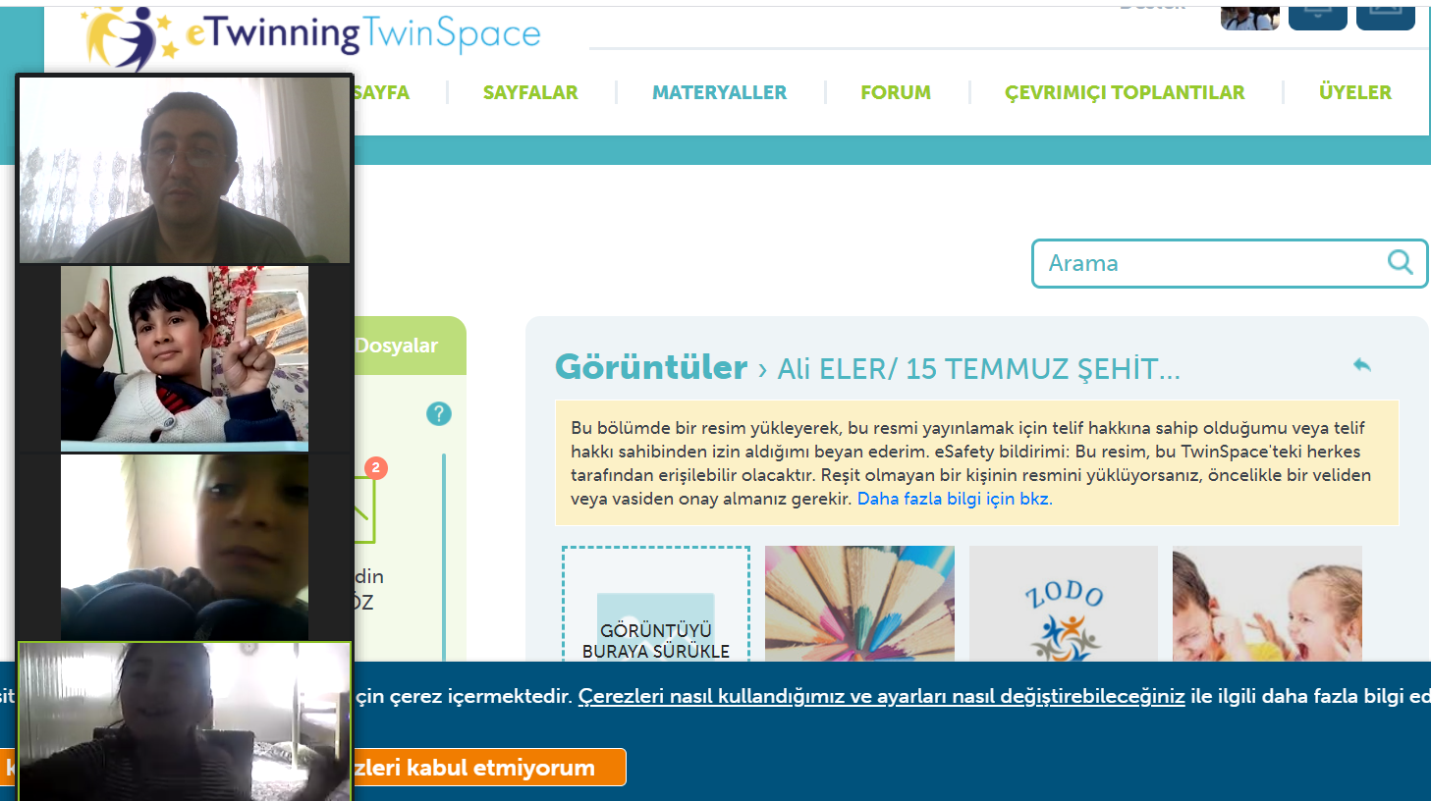Screen dimensions: 1431x801
Task: Click the second dark blue header icon
Action: tap(1386, 18)
